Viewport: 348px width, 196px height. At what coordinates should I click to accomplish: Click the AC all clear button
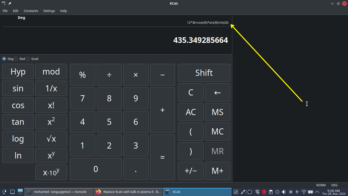click(191, 112)
